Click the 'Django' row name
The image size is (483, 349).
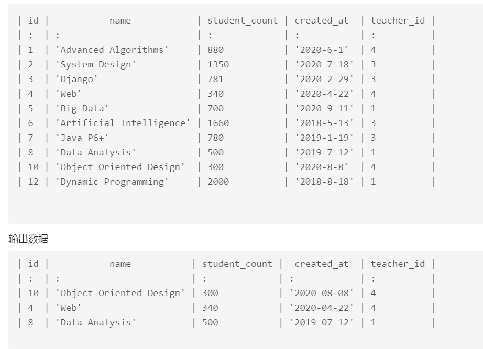tap(76, 80)
